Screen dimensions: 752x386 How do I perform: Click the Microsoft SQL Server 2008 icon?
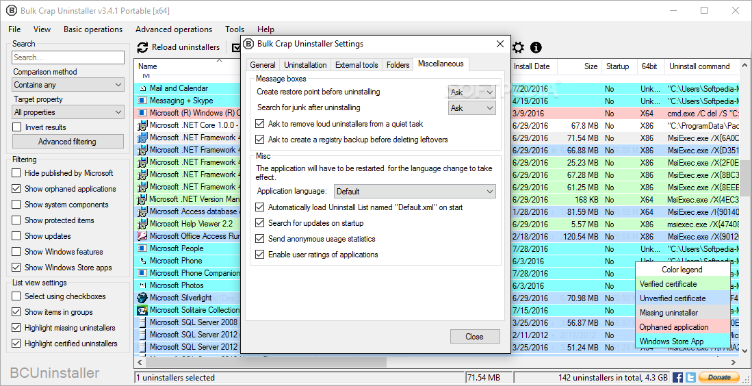142,322
